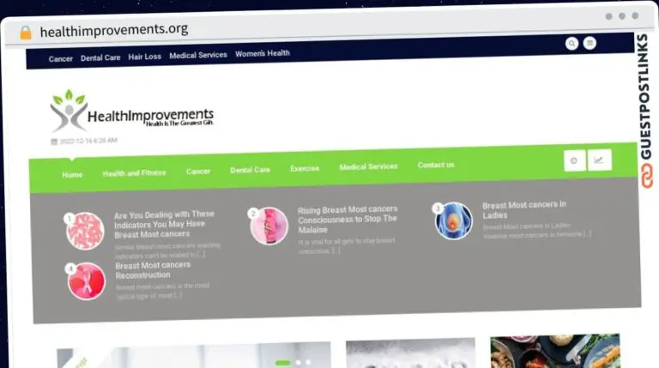The height and width of the screenshot is (368, 659).
Task: Click the padlock icon beside the URL
Action: point(26,33)
